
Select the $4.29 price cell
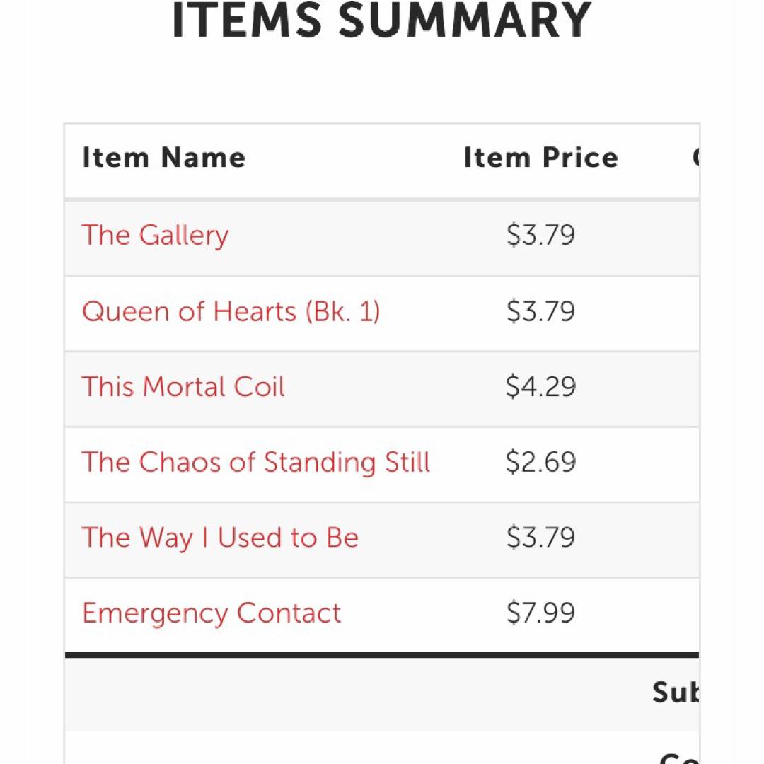pyautogui.click(x=540, y=387)
